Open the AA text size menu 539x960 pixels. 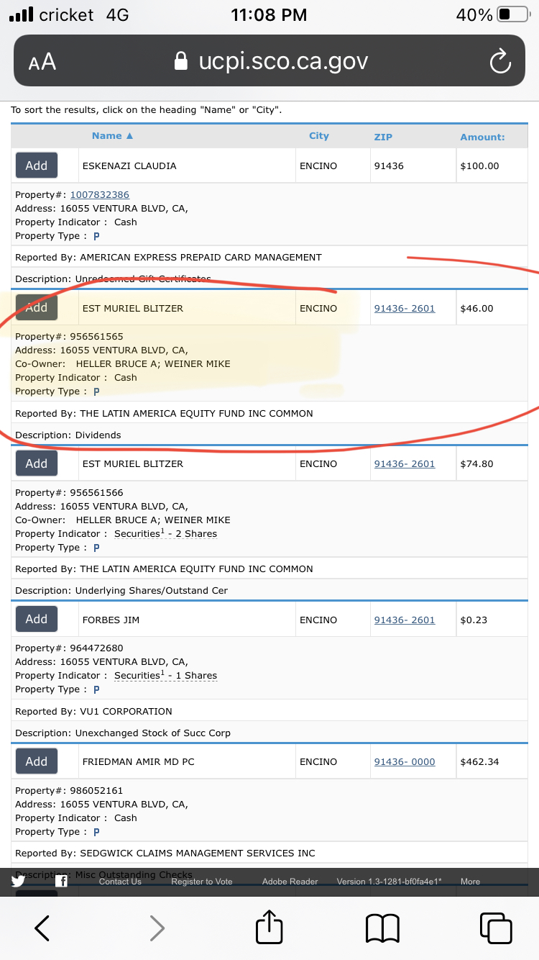[42, 63]
